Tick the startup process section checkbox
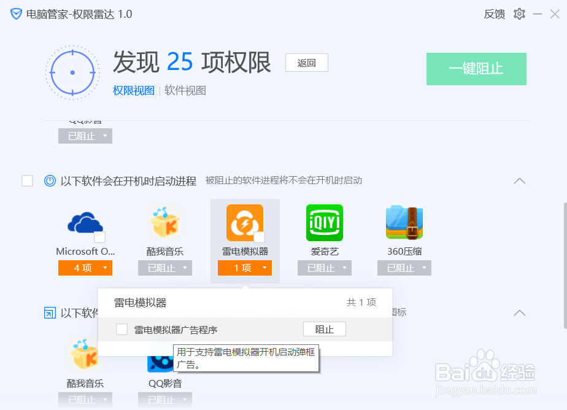The width and height of the screenshot is (567, 410). click(x=28, y=180)
